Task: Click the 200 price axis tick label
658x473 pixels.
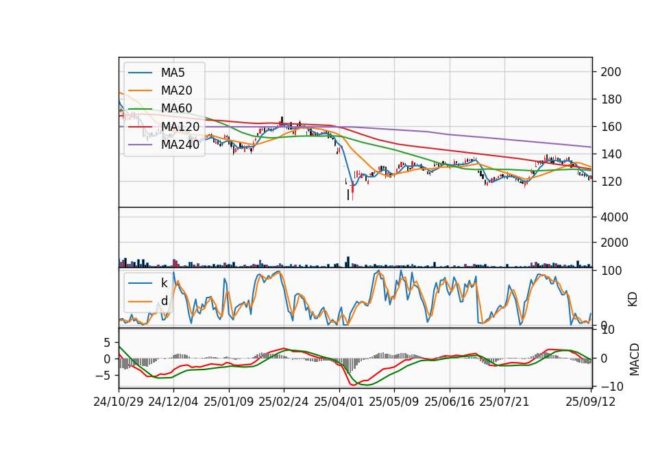Action: pos(611,72)
